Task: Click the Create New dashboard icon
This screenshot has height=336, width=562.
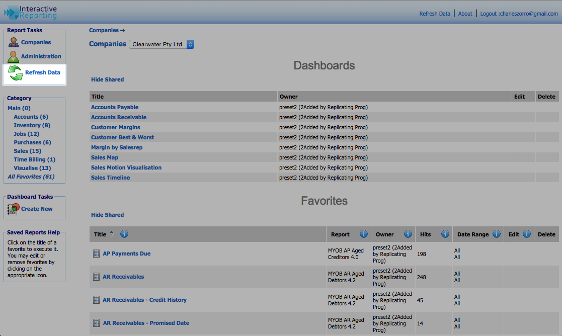Action: (x=13, y=209)
